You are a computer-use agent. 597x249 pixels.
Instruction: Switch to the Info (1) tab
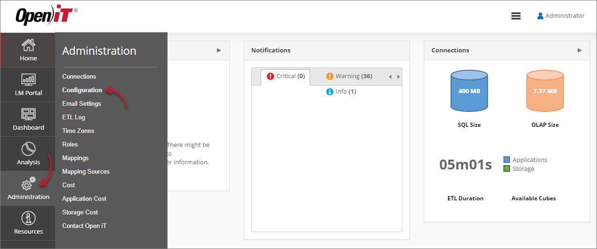341,92
